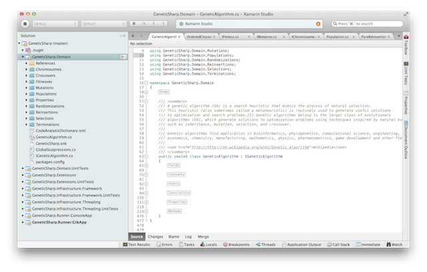Open the Properties side panel

[x=406, y=103]
